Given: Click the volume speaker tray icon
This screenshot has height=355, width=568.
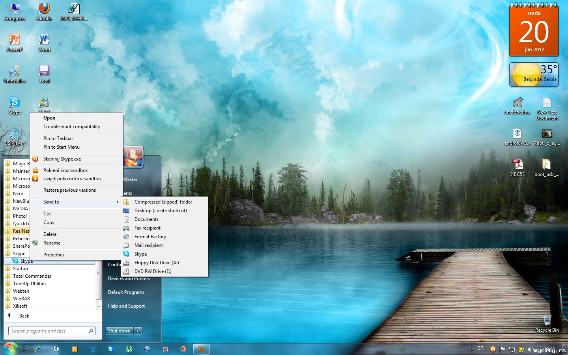Looking at the screenshot, I should click(531, 349).
